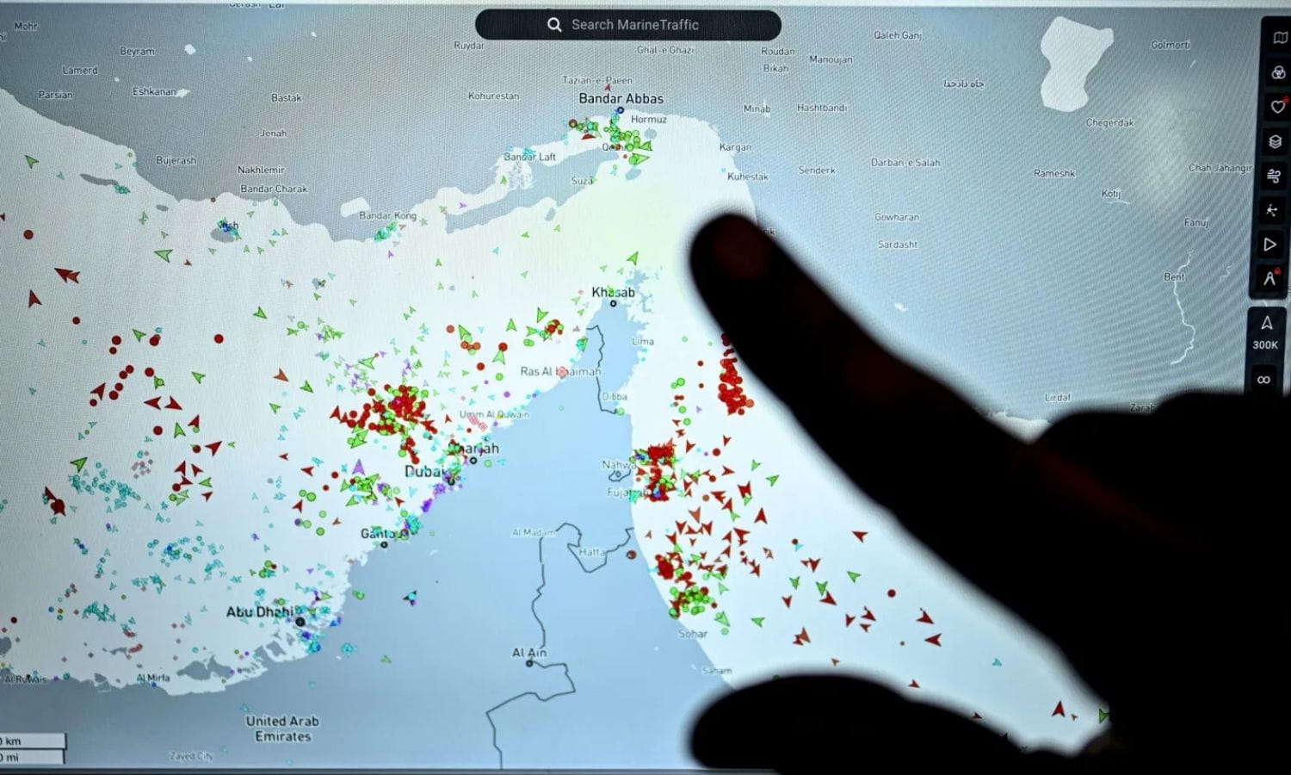Open My Fleets heart icon

[x=1277, y=107]
